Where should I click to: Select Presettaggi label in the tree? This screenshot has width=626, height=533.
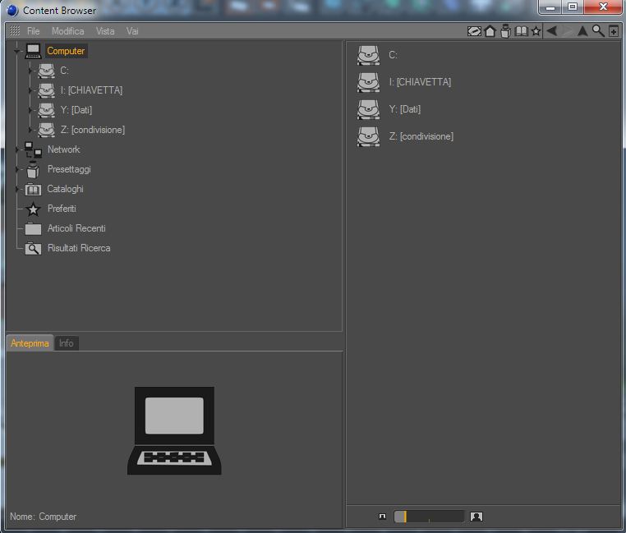pyautogui.click(x=69, y=169)
